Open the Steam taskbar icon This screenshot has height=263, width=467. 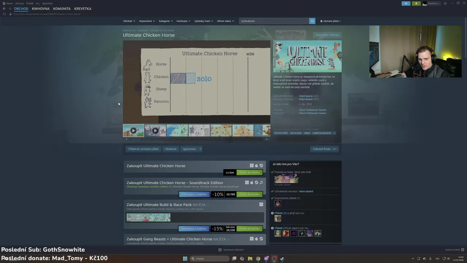(x=282, y=259)
